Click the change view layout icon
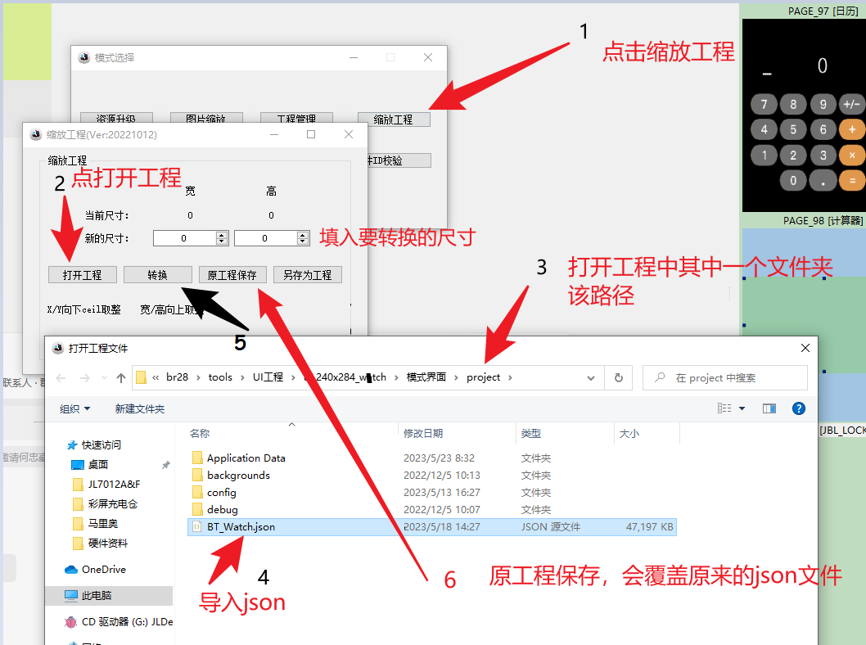The image size is (866, 645). coord(724,408)
